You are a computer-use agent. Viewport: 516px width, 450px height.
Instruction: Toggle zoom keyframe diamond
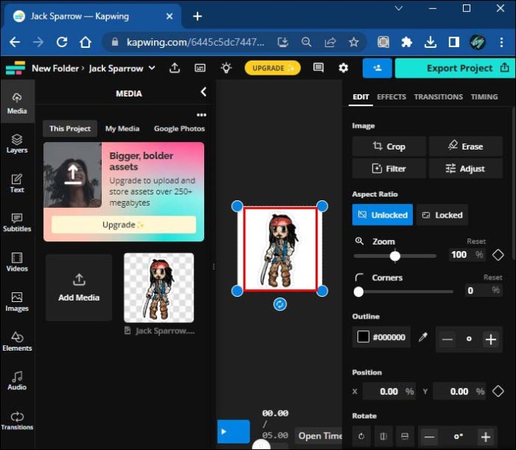point(498,255)
